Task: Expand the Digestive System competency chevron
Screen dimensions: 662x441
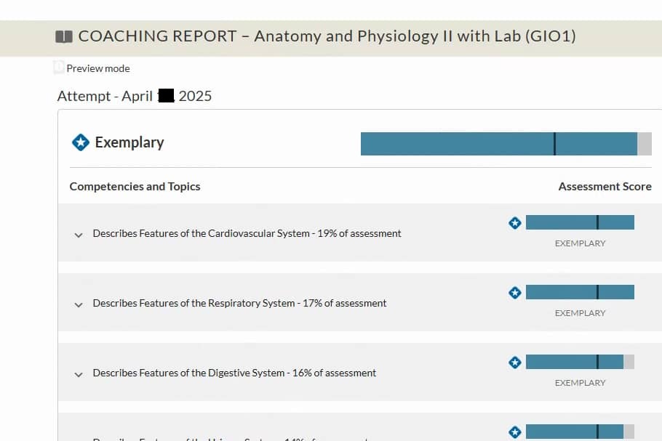Action: (x=79, y=374)
